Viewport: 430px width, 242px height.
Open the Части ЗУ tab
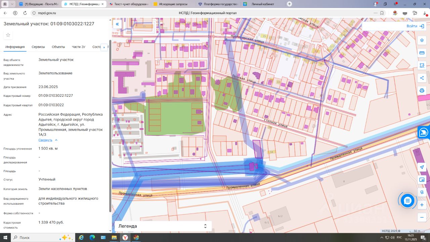click(x=78, y=47)
